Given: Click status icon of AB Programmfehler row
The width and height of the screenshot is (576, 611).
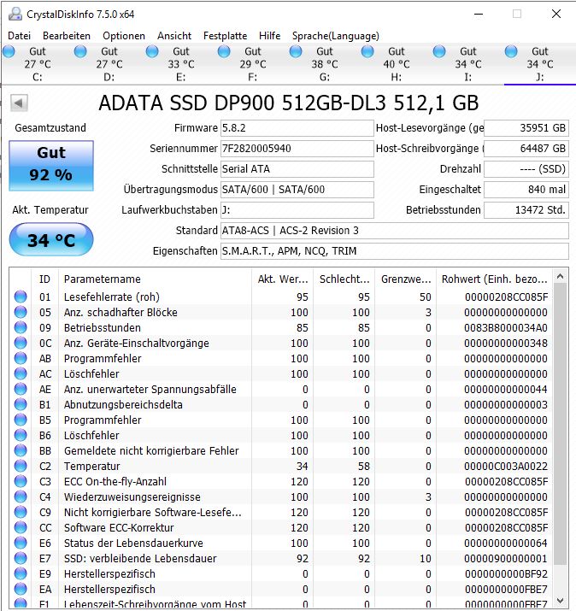Looking at the screenshot, I should (21, 358).
